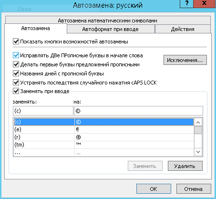Select the (tm) trademark row
This screenshot has height=199, width=216.
pyautogui.click(x=104, y=145)
